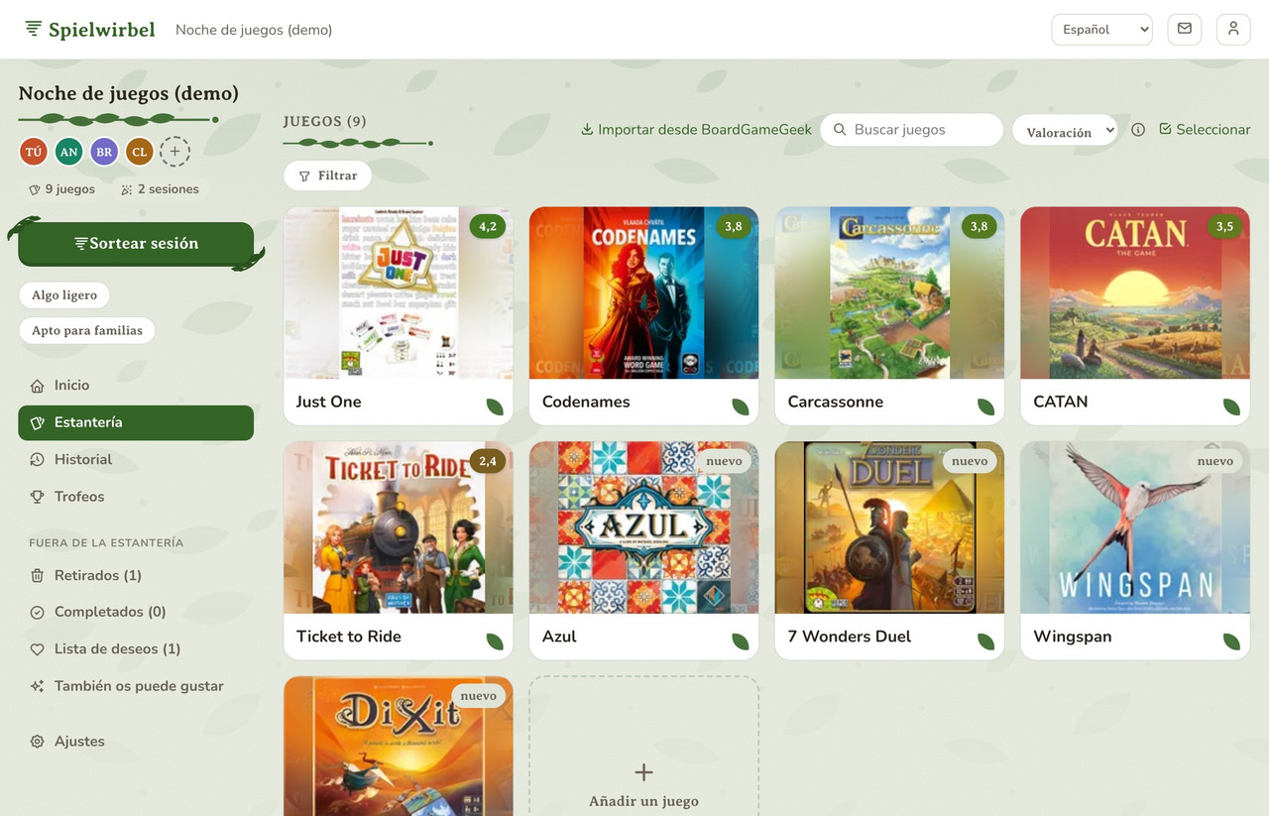
Task: Click the 2 sesiones count
Action: click(x=160, y=189)
